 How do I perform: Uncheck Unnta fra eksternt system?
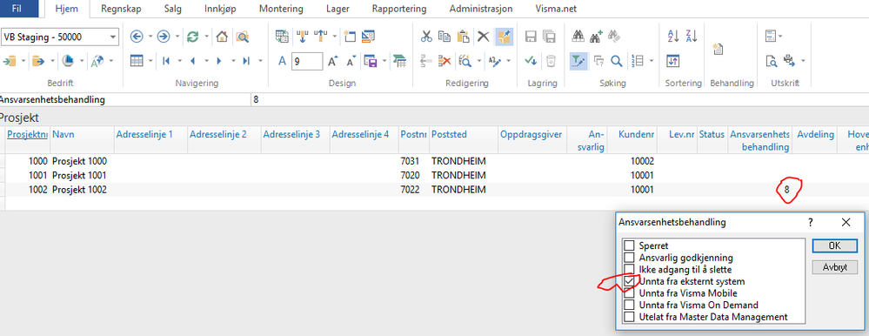click(629, 281)
